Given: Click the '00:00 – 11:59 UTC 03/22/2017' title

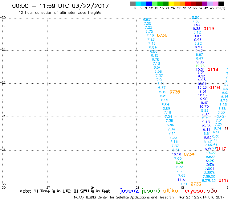Looking at the screenshot, I should click(60, 6).
